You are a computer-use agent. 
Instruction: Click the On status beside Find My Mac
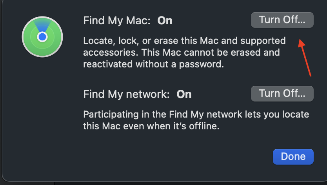165,21
